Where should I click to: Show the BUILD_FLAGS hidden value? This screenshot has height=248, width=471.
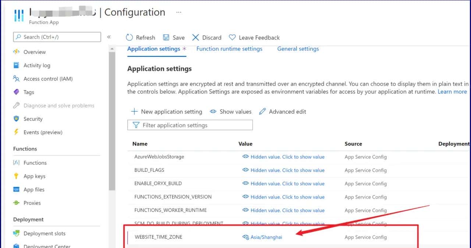pyautogui.click(x=287, y=170)
